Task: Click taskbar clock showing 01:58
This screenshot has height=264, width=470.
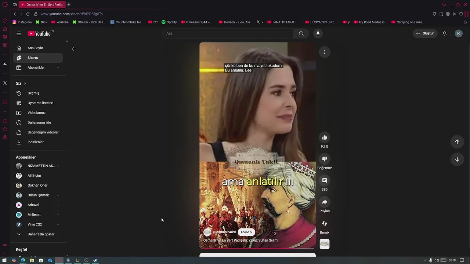Action: (x=452, y=260)
